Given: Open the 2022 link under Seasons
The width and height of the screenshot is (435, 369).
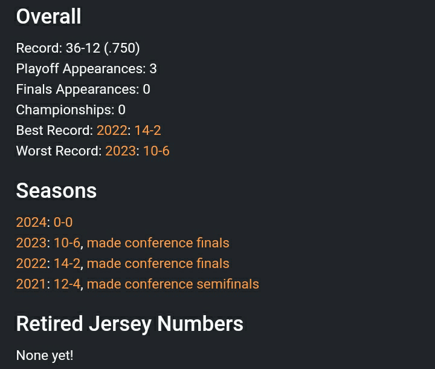Looking at the screenshot, I should click(31, 264).
